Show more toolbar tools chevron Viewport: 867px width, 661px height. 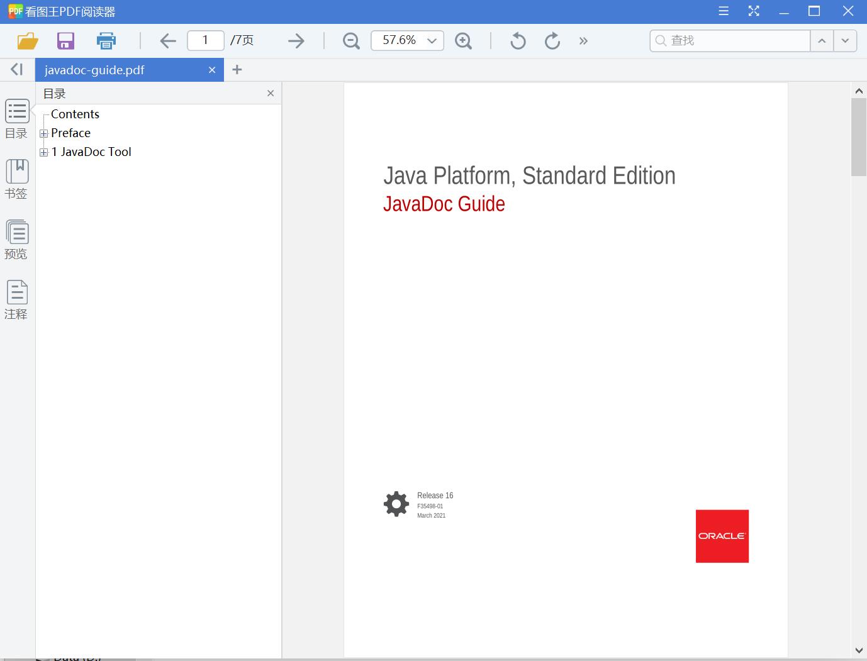pyautogui.click(x=583, y=41)
